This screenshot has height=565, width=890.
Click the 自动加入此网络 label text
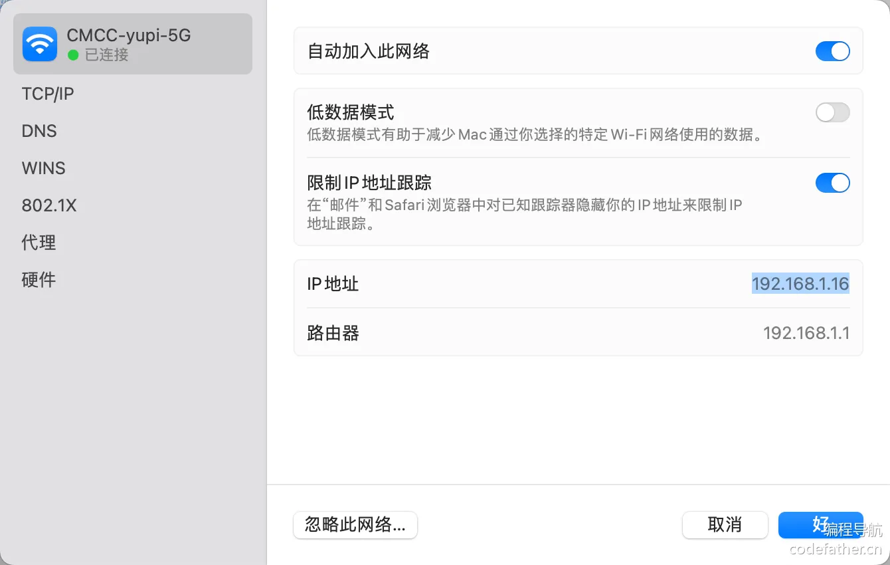coord(369,51)
